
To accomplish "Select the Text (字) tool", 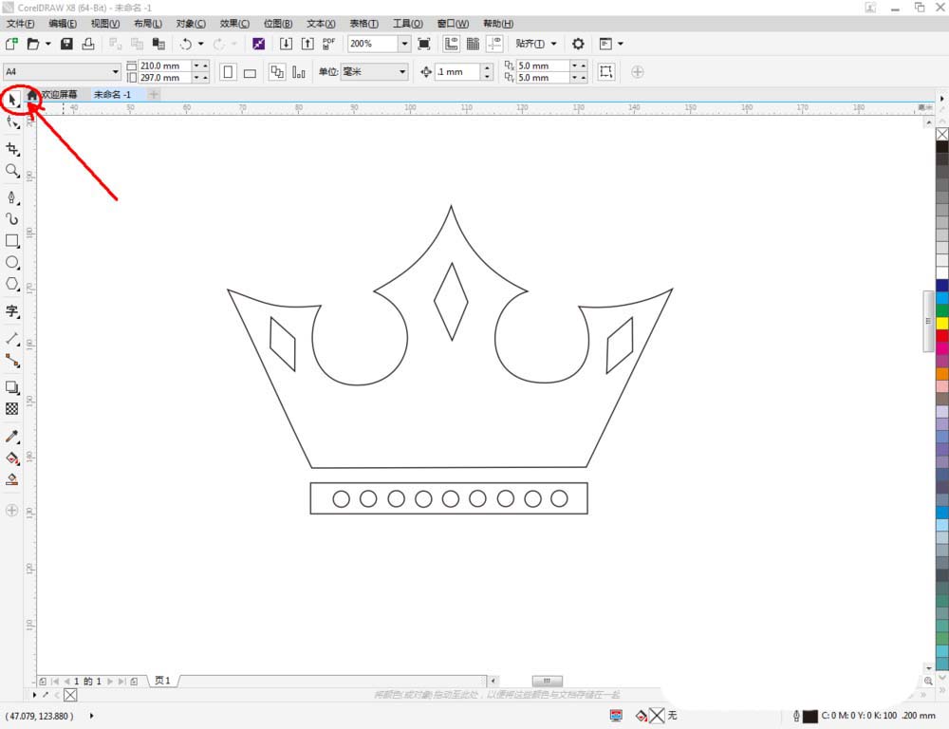I will point(12,311).
